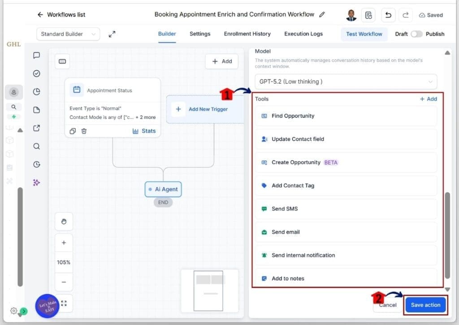Show keyboard shortcuts icon on canvas
This screenshot has width=459, height=325.
pos(62,61)
